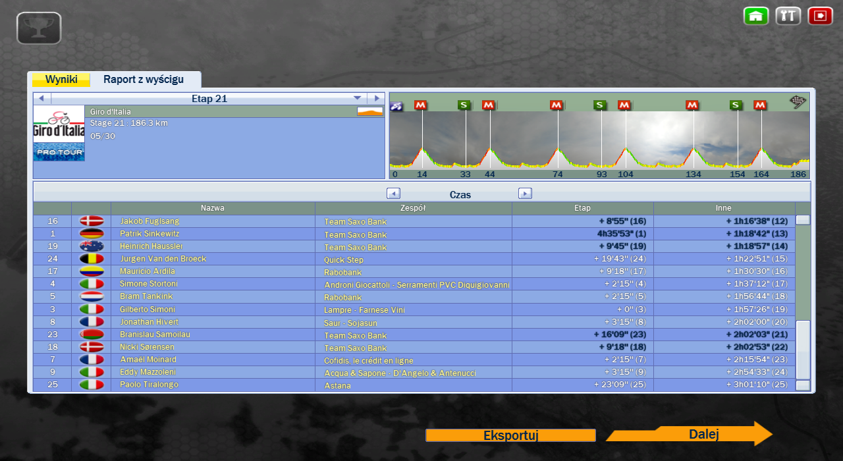Switch to the next classification right of Czas

coord(525,194)
